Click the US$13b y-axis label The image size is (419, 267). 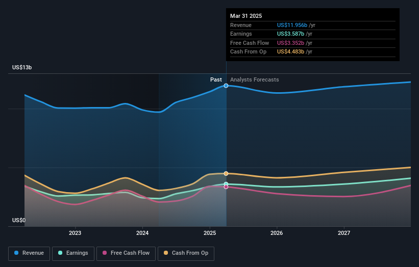[22, 67]
